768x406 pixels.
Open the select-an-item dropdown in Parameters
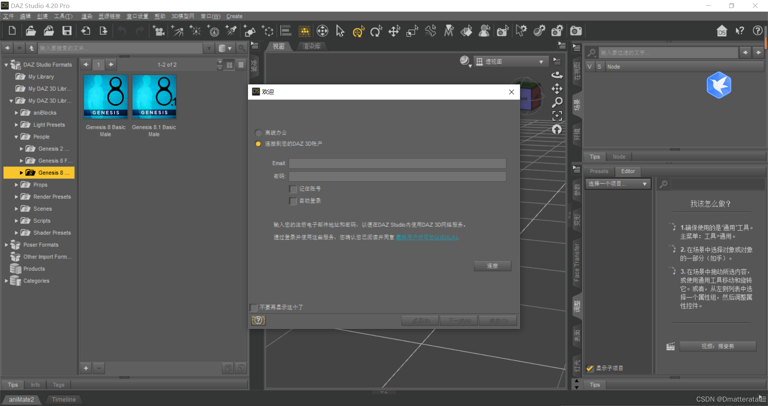pos(618,184)
